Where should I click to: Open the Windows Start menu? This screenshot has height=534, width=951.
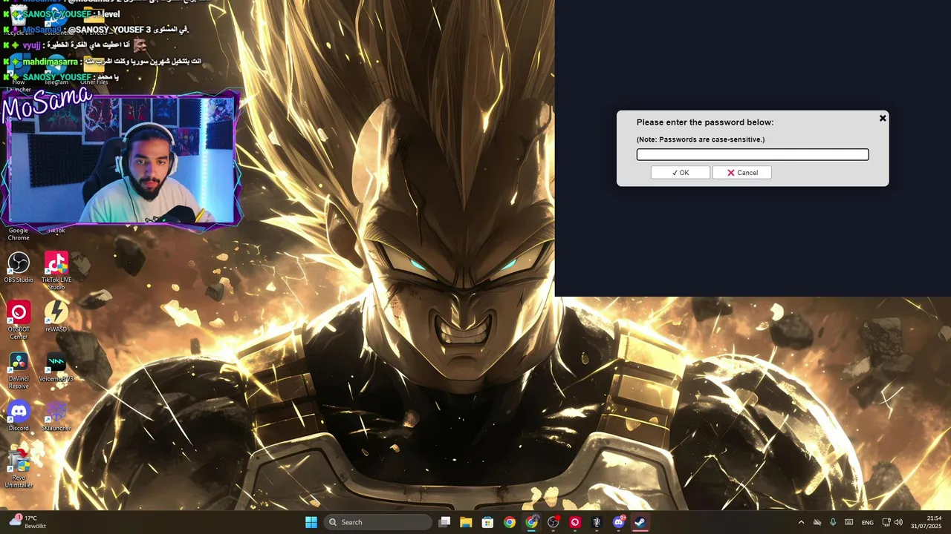[x=311, y=522]
